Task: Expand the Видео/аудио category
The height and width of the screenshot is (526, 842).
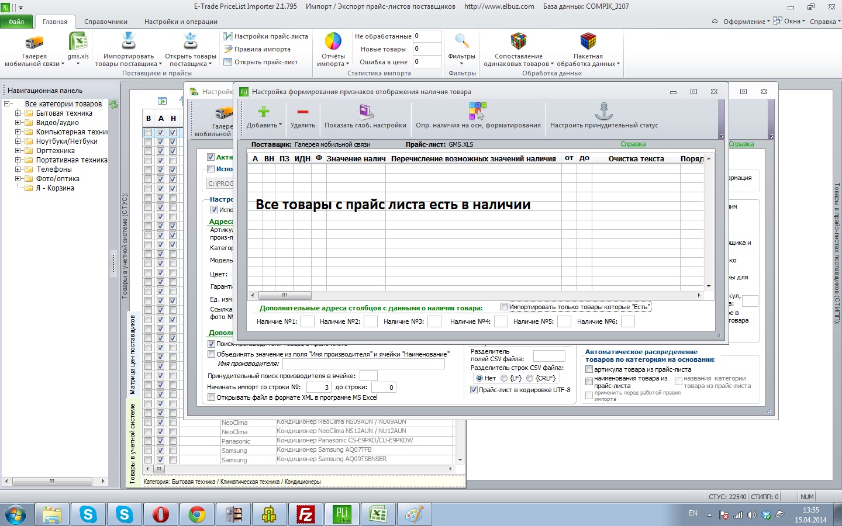Action: [x=18, y=123]
